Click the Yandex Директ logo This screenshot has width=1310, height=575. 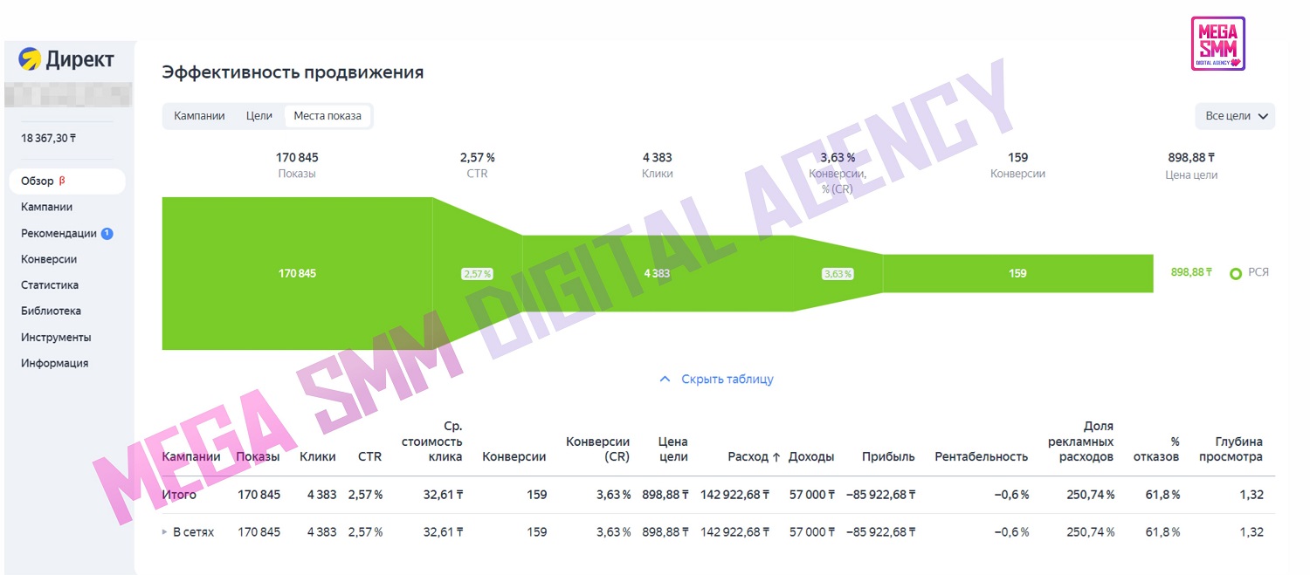pos(66,59)
